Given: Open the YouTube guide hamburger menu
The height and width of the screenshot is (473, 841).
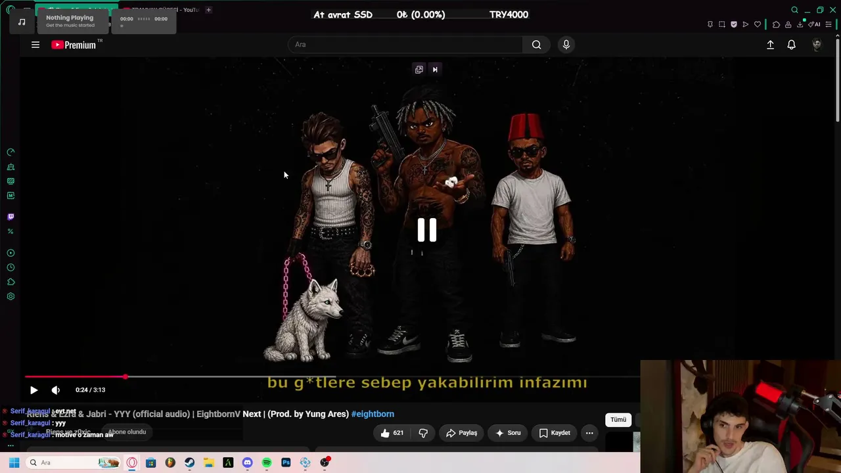Looking at the screenshot, I should pos(35,45).
